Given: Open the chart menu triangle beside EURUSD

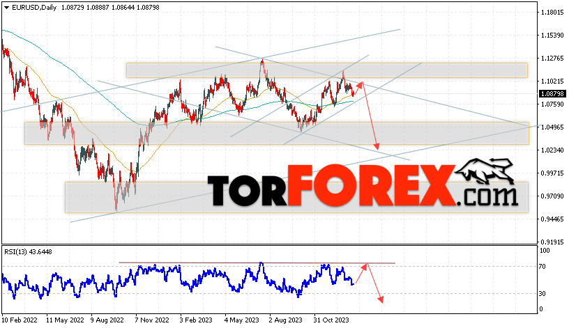Looking at the screenshot, I should [6, 8].
